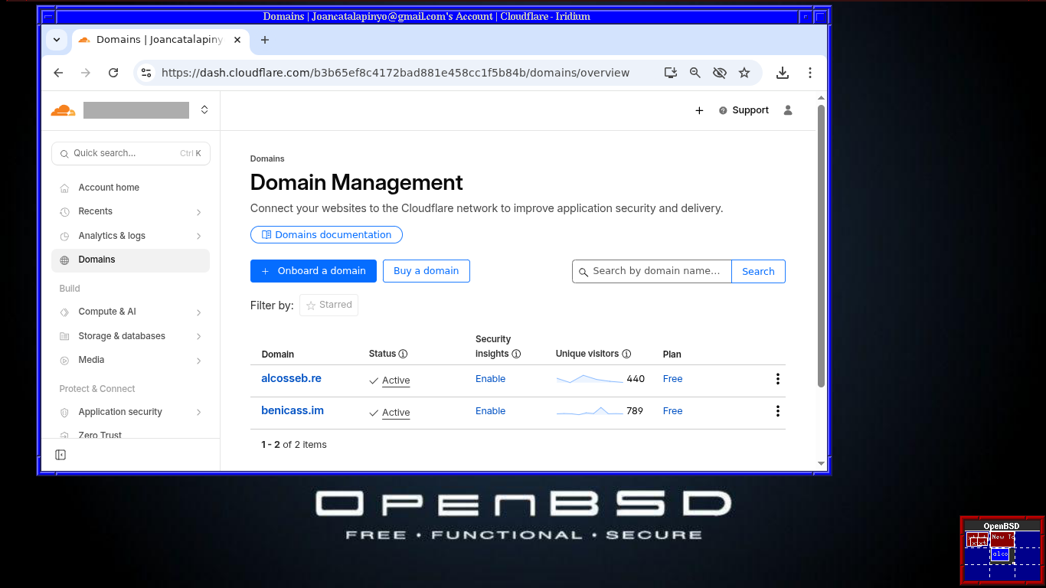This screenshot has height=588, width=1046.
Task: Open the benicass.im domain link
Action: pyautogui.click(x=293, y=410)
